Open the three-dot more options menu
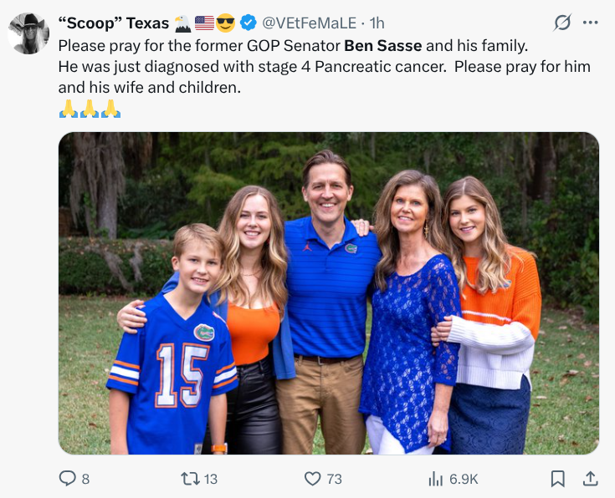 coord(591,23)
